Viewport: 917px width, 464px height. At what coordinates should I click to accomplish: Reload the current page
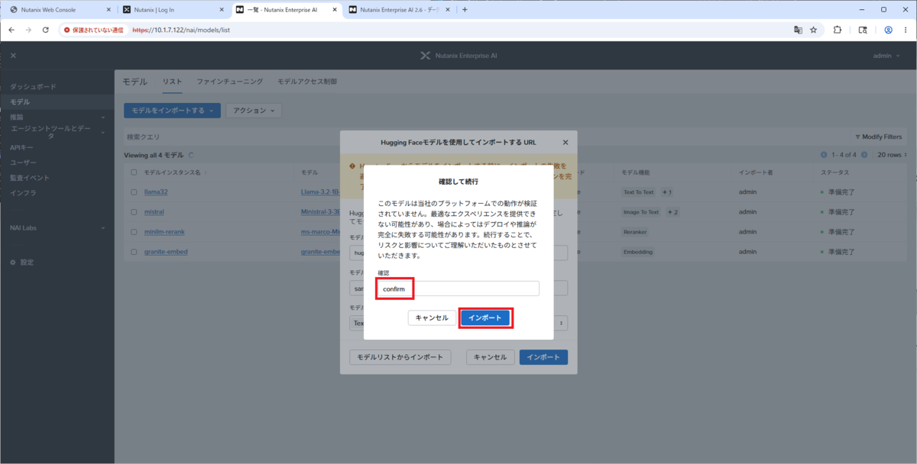(x=45, y=30)
